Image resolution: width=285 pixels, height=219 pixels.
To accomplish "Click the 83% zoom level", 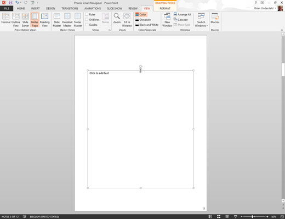I will click(x=273, y=217).
